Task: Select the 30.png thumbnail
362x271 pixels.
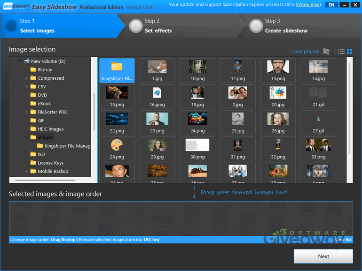Action: point(197,149)
